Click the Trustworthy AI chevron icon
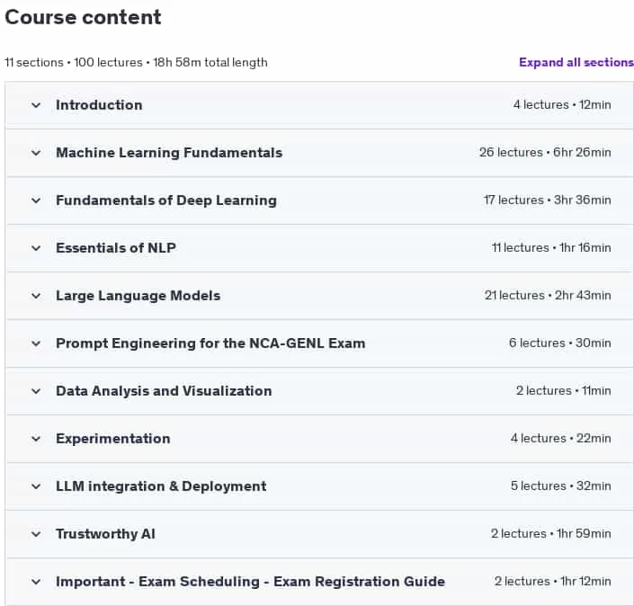This screenshot has width=634, height=606. 36,534
